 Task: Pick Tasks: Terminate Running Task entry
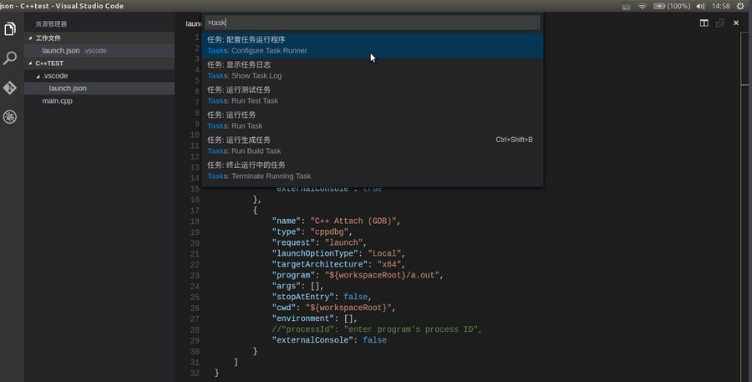(373, 171)
